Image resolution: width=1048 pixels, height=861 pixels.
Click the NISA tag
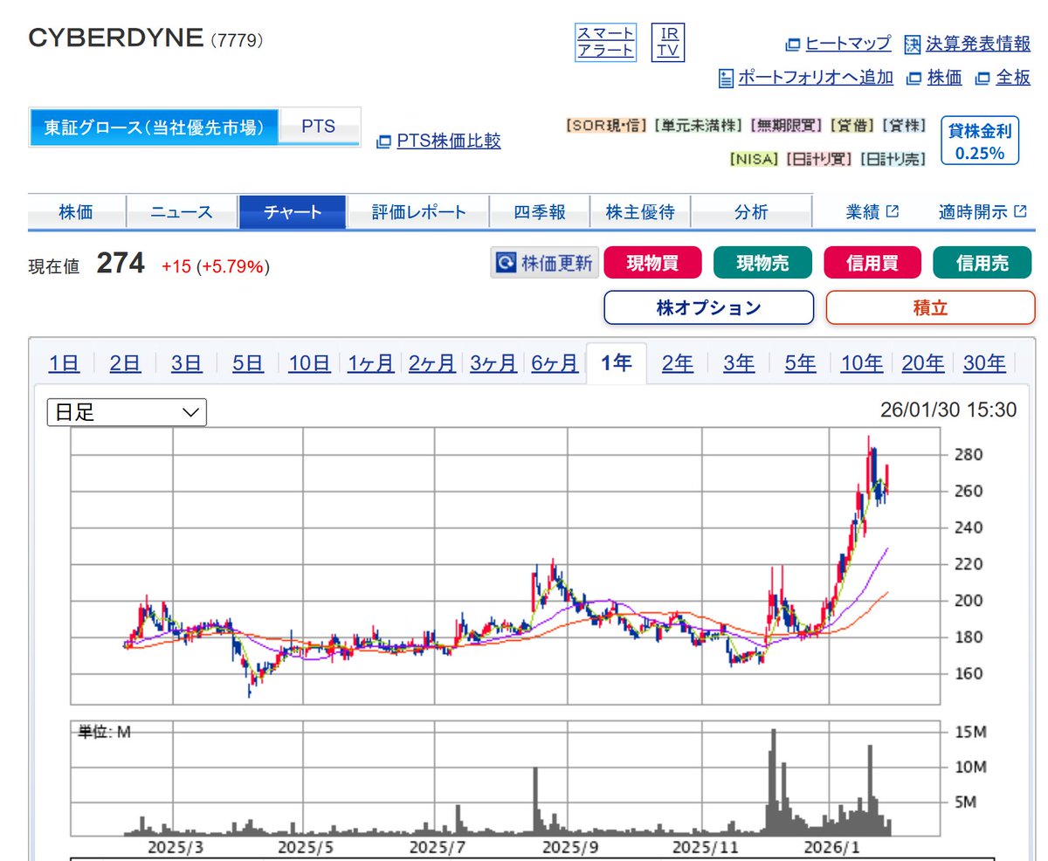tap(755, 160)
